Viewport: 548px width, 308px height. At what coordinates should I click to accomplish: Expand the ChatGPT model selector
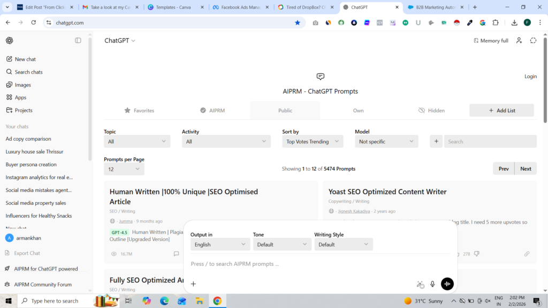pos(120,41)
